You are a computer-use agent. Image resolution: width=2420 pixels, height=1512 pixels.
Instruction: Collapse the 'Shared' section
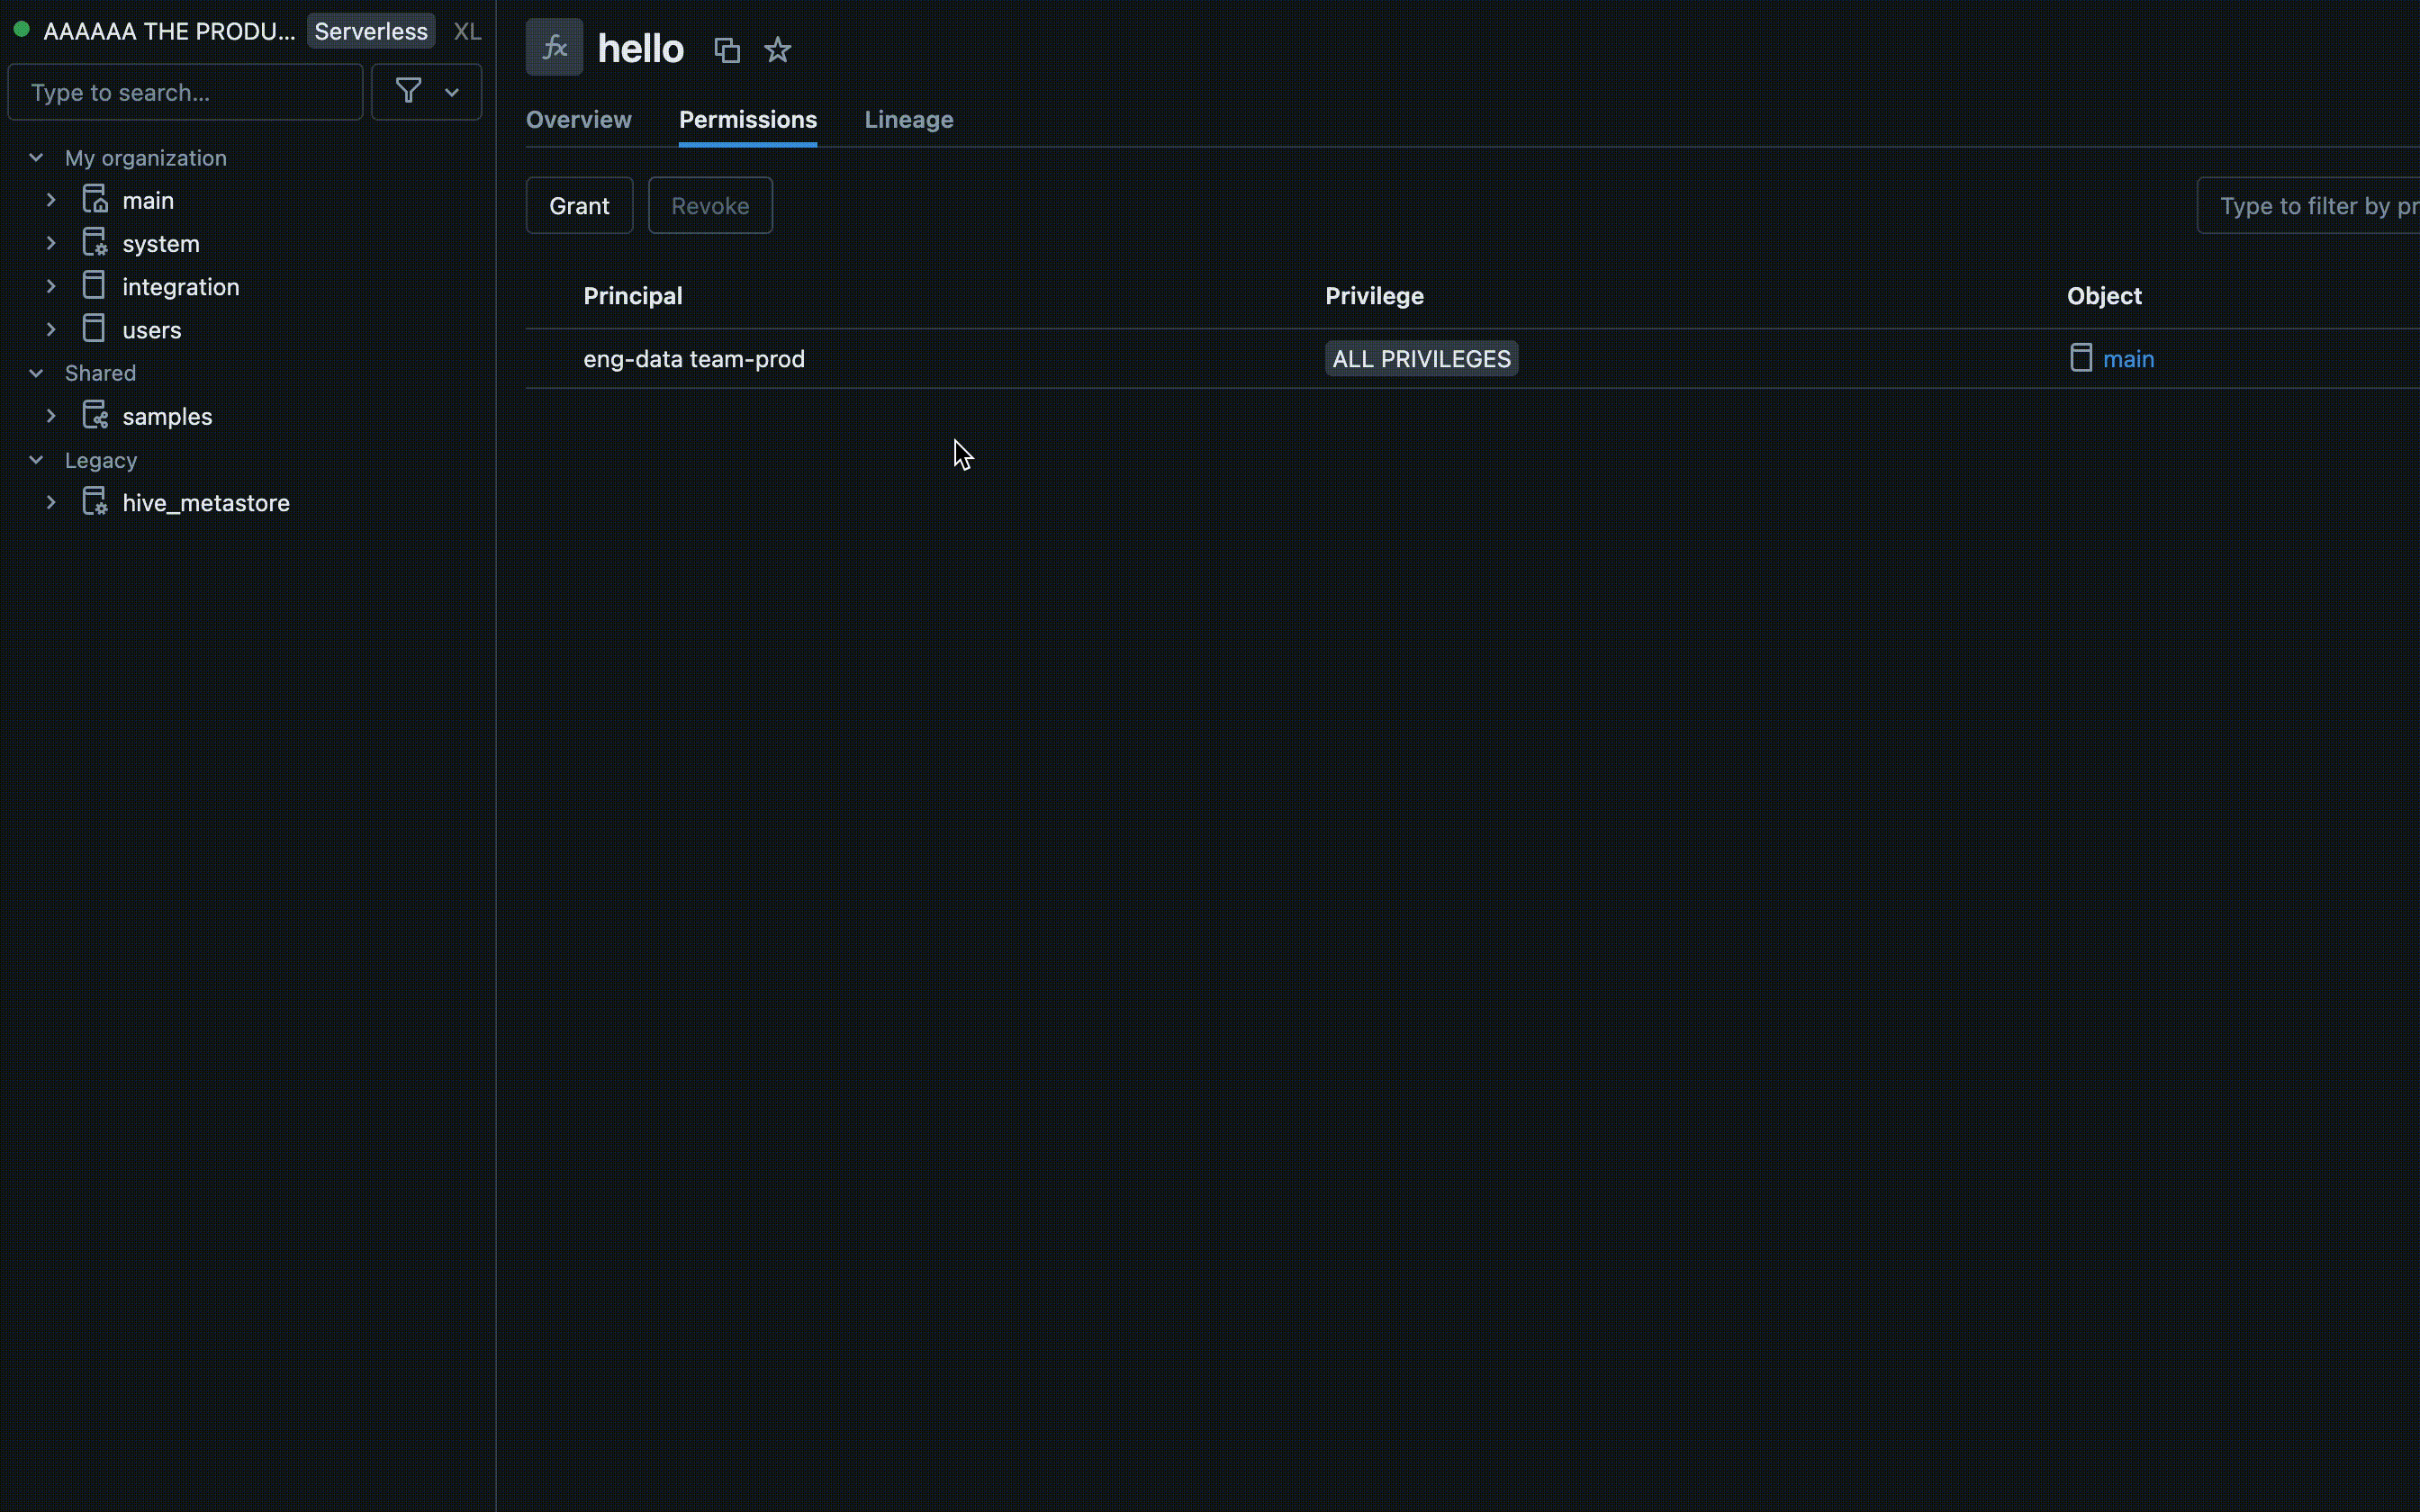point(35,373)
